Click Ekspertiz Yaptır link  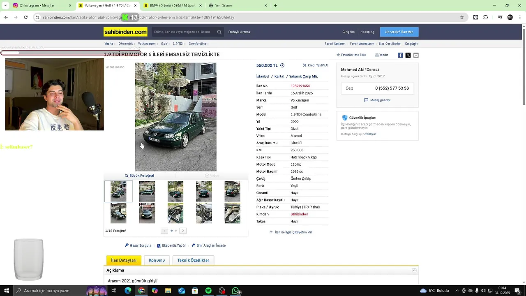pyautogui.click(x=171, y=245)
